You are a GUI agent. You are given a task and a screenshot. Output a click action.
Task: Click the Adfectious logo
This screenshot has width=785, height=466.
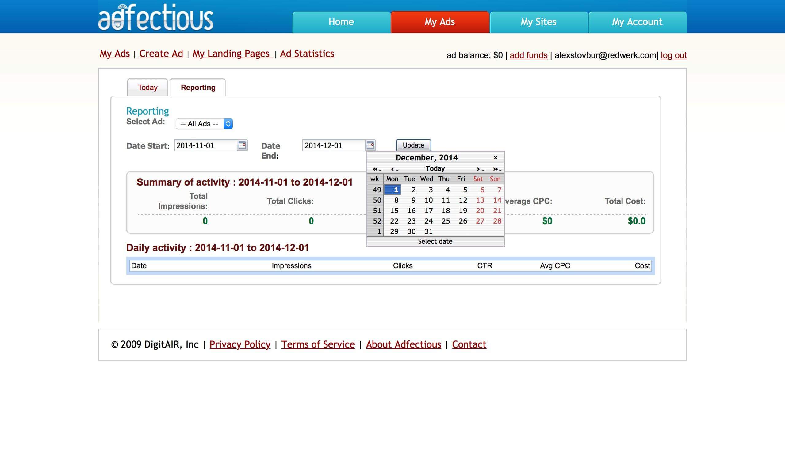[x=156, y=17]
